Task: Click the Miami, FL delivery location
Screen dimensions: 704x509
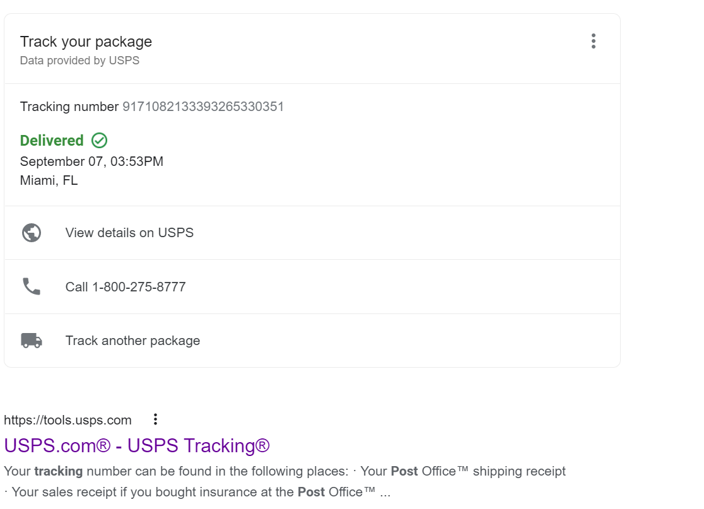Action: click(x=49, y=180)
